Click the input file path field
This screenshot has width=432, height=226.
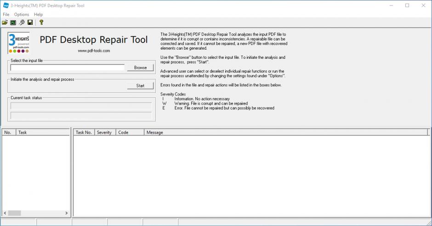(68, 68)
